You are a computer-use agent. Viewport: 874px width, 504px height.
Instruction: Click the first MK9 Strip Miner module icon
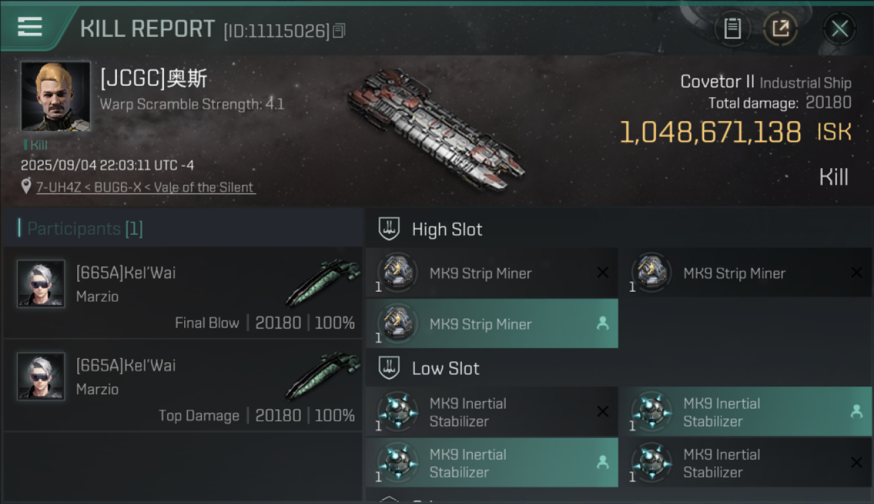click(x=398, y=273)
